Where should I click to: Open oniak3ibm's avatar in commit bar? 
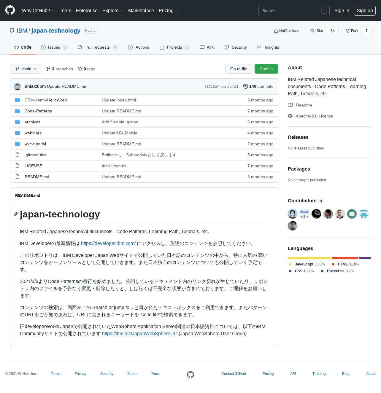[18, 86]
